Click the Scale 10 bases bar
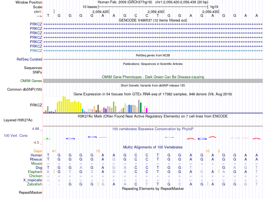 click(x=153, y=7)
